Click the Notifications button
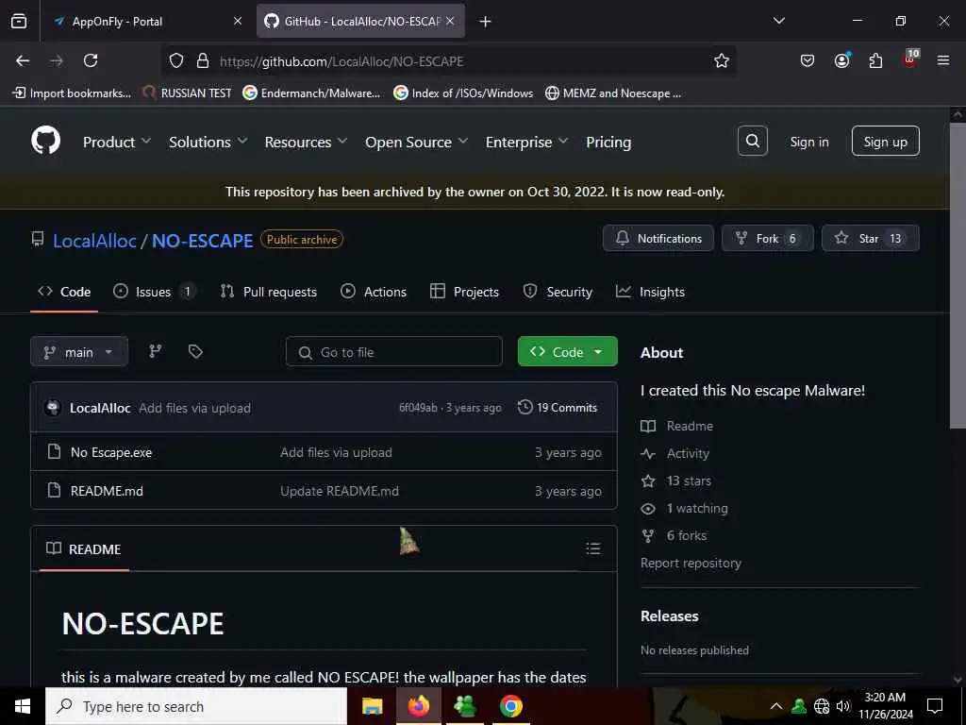Viewport: 966px width, 725px height. [x=658, y=238]
